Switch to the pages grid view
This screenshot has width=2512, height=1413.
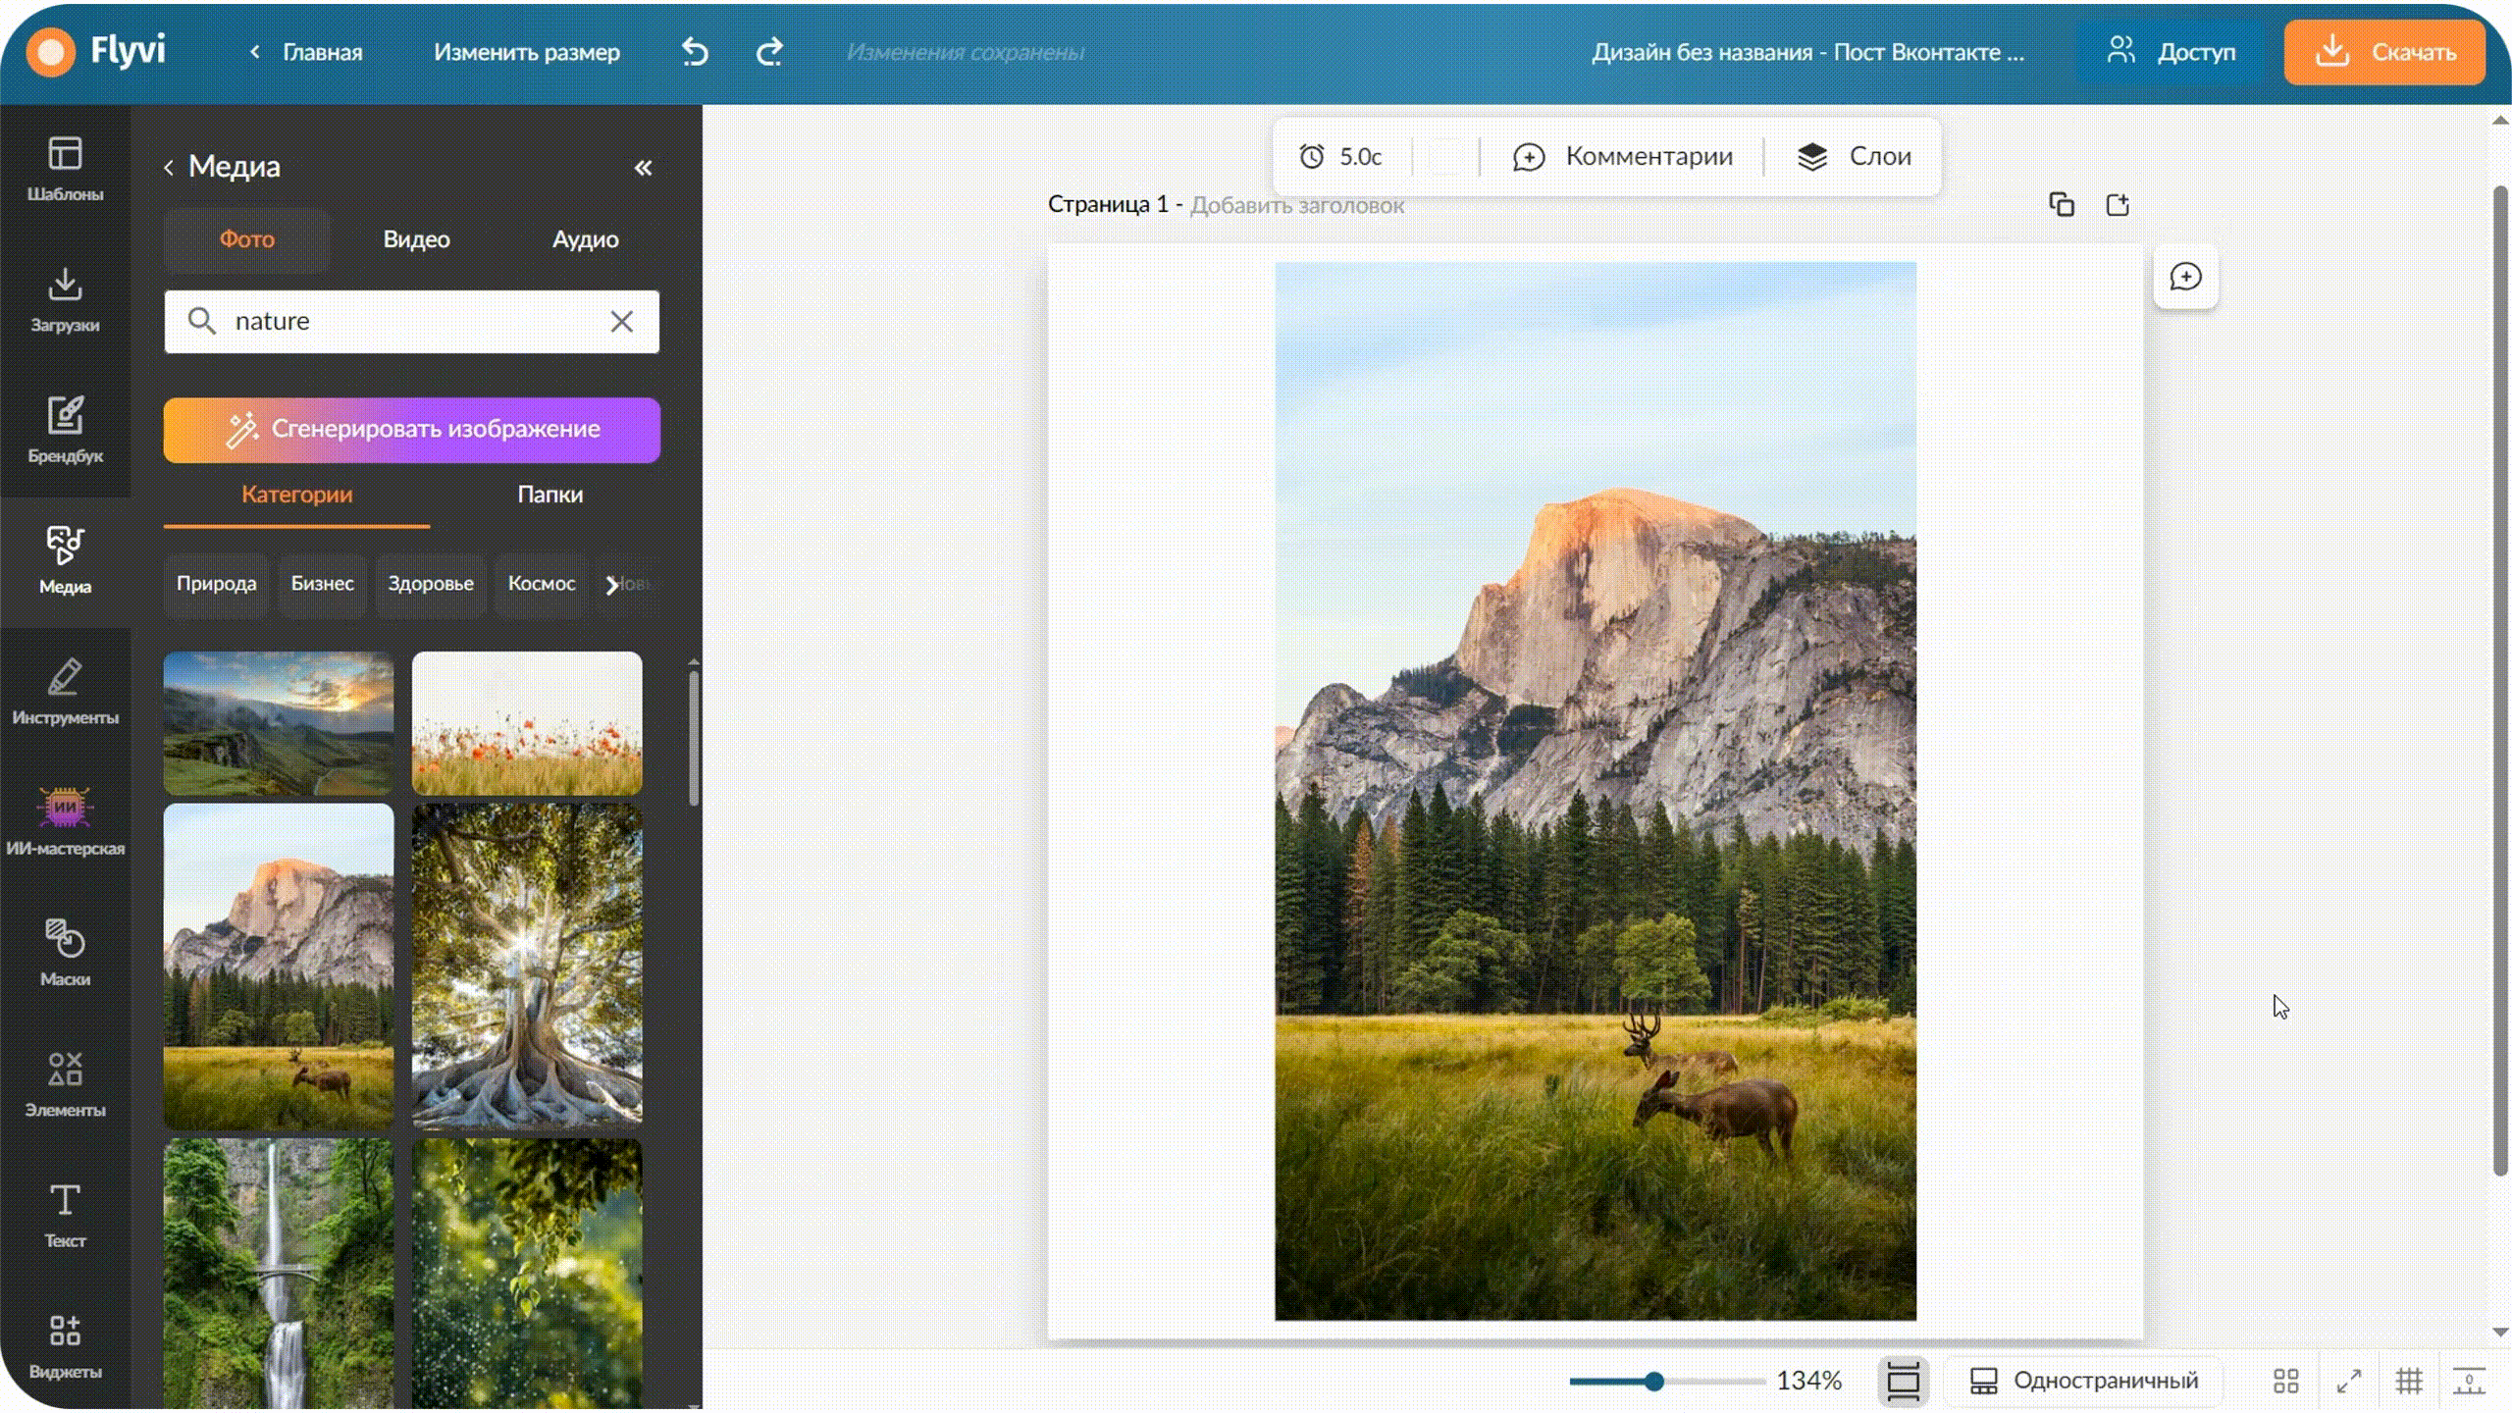2286,1381
